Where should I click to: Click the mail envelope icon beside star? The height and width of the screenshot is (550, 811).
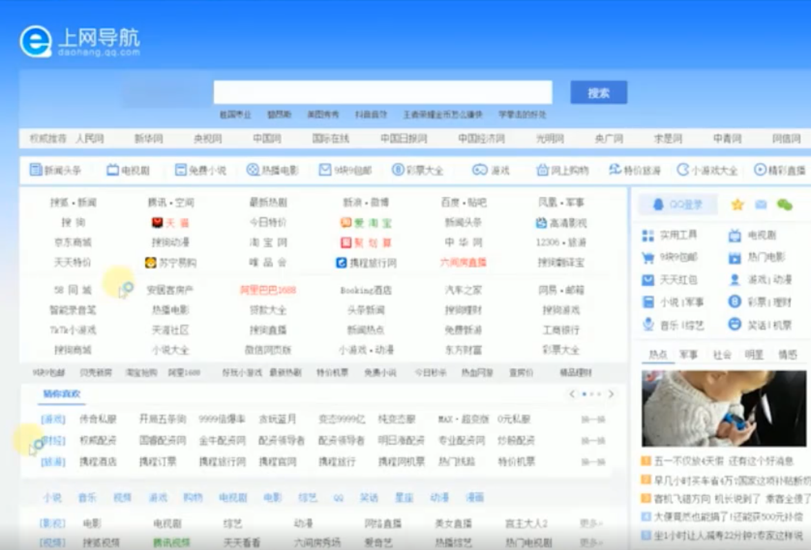point(761,205)
